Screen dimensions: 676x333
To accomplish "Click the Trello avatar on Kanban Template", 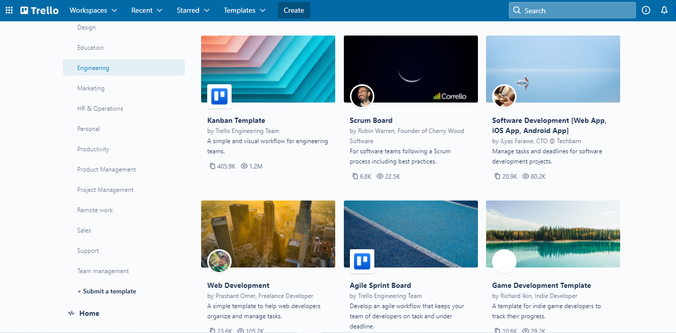I will [x=219, y=96].
